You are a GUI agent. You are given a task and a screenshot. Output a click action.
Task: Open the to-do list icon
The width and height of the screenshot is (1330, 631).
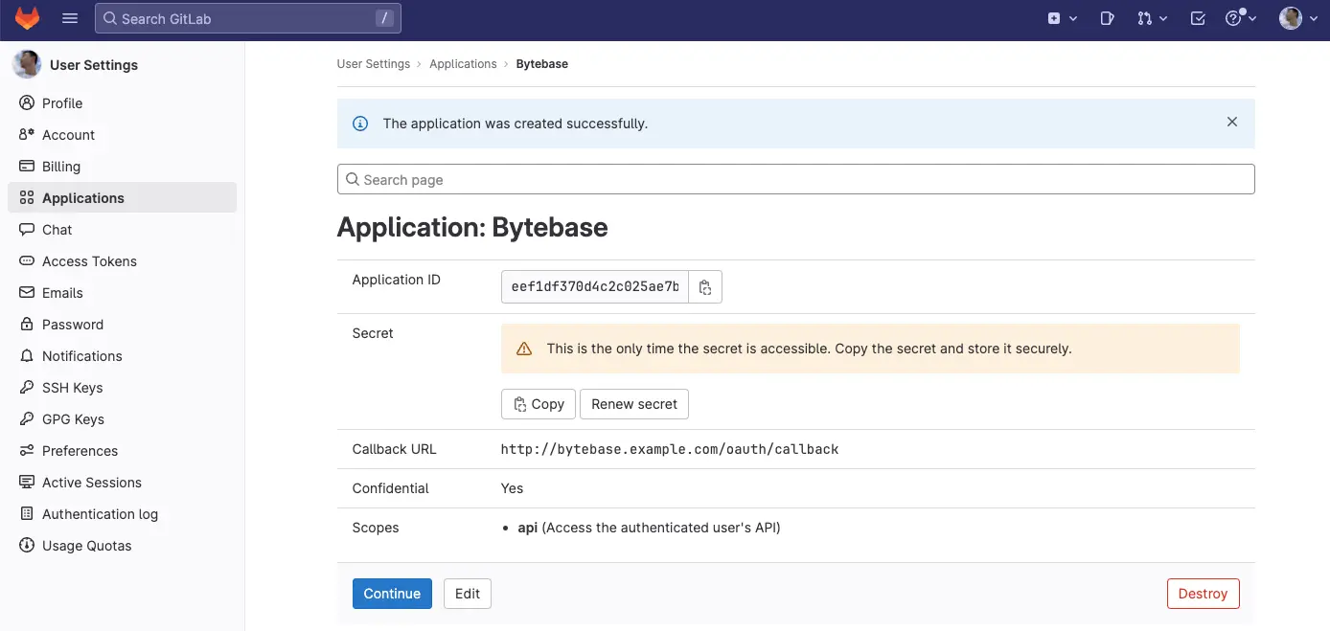tap(1197, 18)
